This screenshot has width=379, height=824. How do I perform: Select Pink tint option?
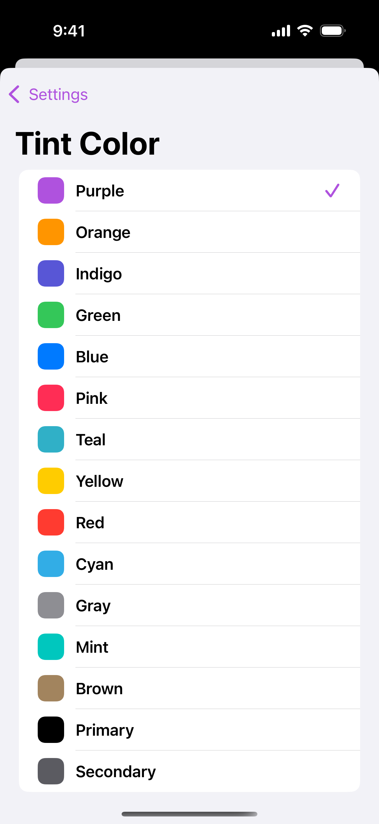click(x=189, y=398)
